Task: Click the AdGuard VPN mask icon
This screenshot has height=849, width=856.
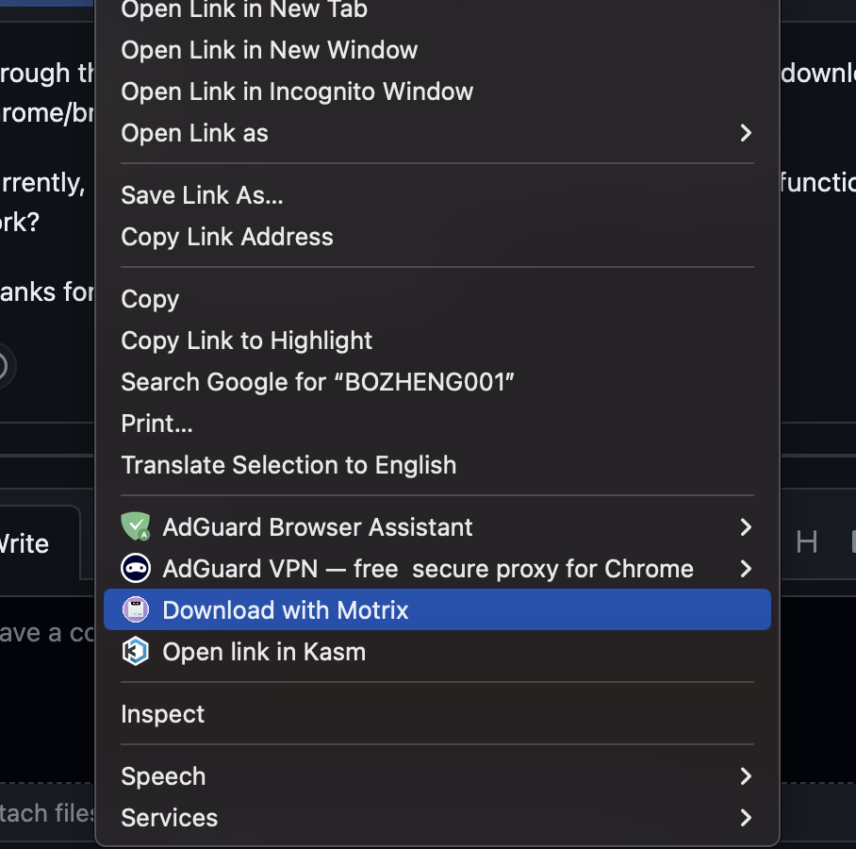Action: click(x=137, y=568)
